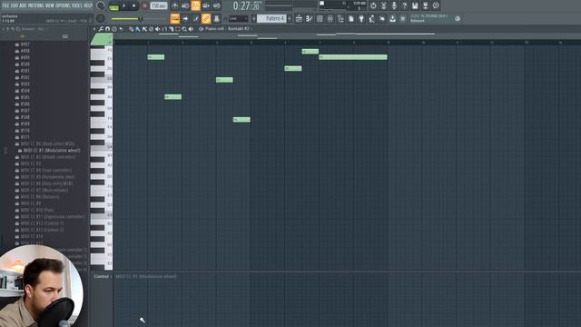
Task: Open the 'Control' event lane dropdown
Action: (103, 276)
